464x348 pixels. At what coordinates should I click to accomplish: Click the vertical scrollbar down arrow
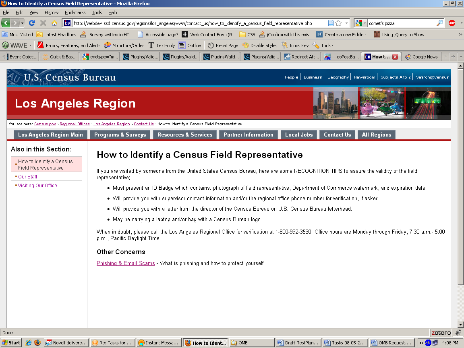tap(460, 324)
